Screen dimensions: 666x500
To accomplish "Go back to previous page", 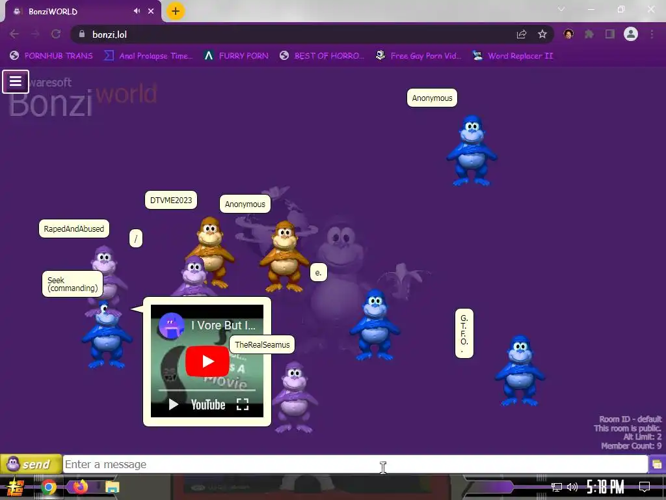I will [x=14, y=34].
